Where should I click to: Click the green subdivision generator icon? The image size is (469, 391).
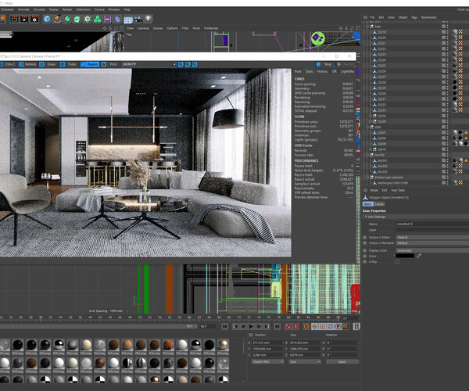coord(67,19)
